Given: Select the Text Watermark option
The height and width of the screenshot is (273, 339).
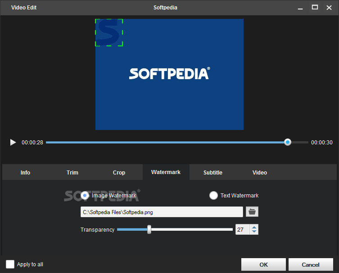Looking at the screenshot, I should 213,196.
